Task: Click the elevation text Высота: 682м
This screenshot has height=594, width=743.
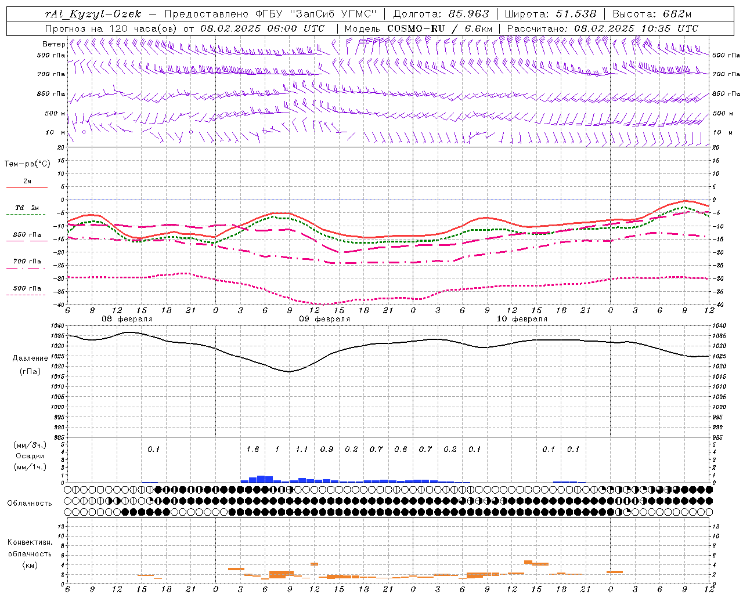Action: 652,14
